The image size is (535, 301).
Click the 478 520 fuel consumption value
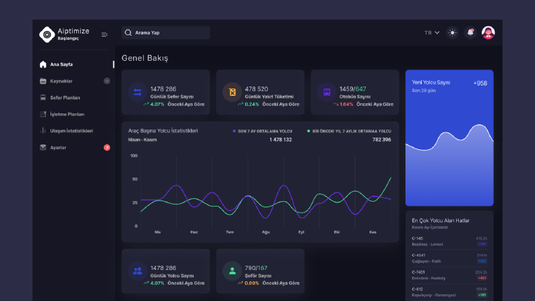pyautogui.click(x=256, y=88)
